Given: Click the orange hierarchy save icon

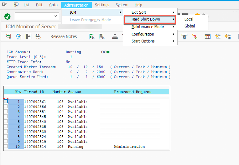Looking at the screenshot, I should tap(228, 36).
